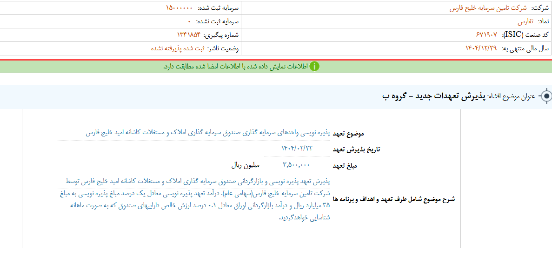Select ISIC industry code ۶۷۱۹۰۷
The height and width of the screenshot is (258, 552).
tap(486, 35)
